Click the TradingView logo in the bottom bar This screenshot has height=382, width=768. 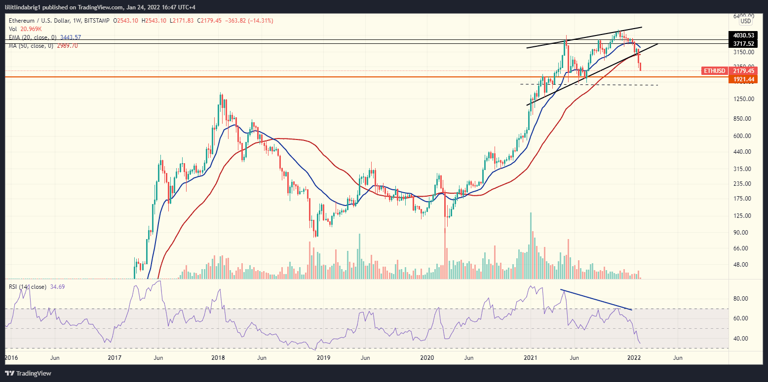coord(27,373)
